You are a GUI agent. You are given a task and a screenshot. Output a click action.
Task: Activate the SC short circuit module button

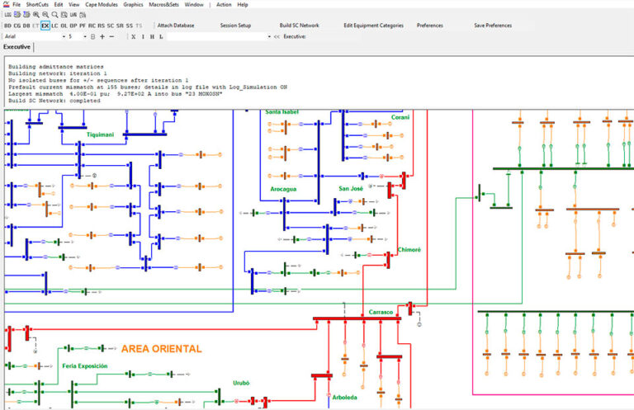coord(111,26)
